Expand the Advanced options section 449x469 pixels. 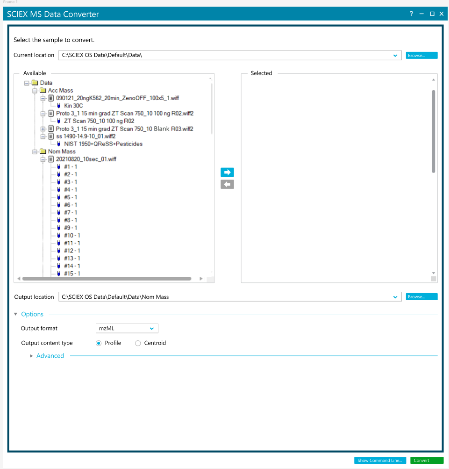click(32, 356)
